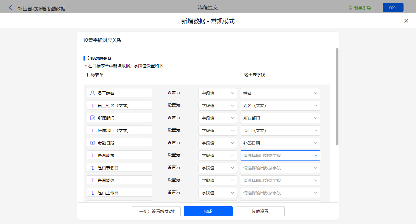
Task: Open the 所在部门 output field dropdown
Action: (x=280, y=118)
